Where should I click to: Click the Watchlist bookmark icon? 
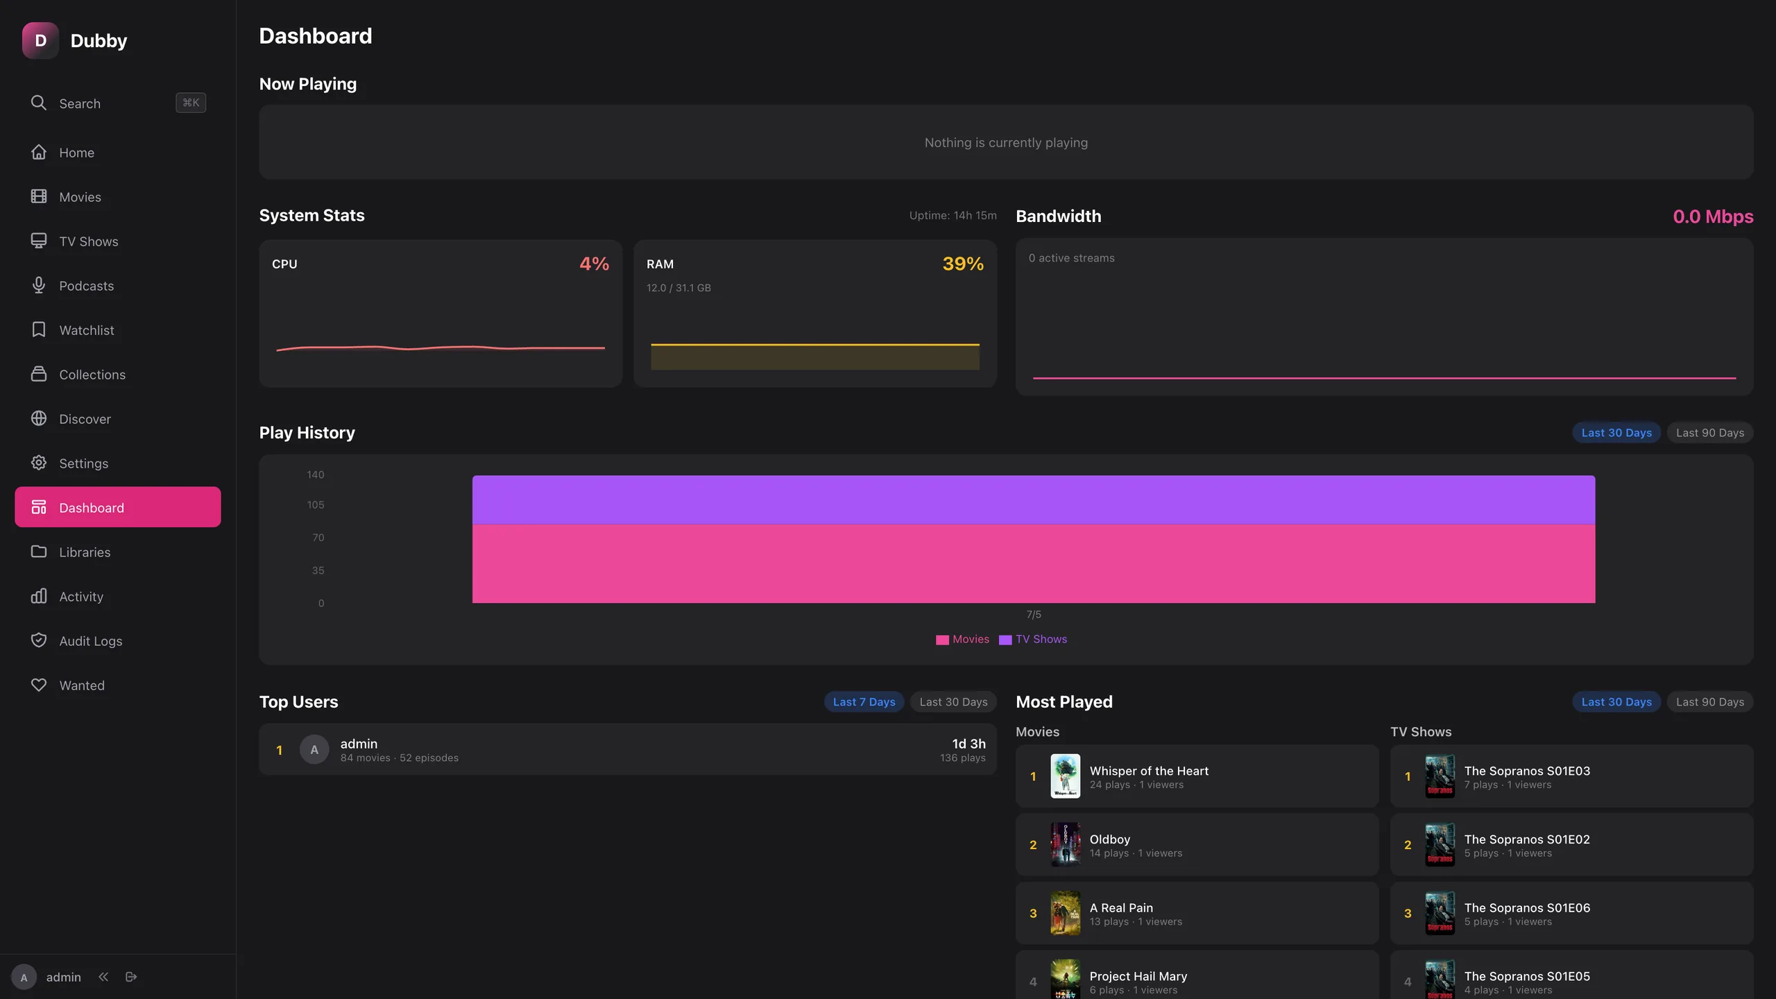click(39, 330)
